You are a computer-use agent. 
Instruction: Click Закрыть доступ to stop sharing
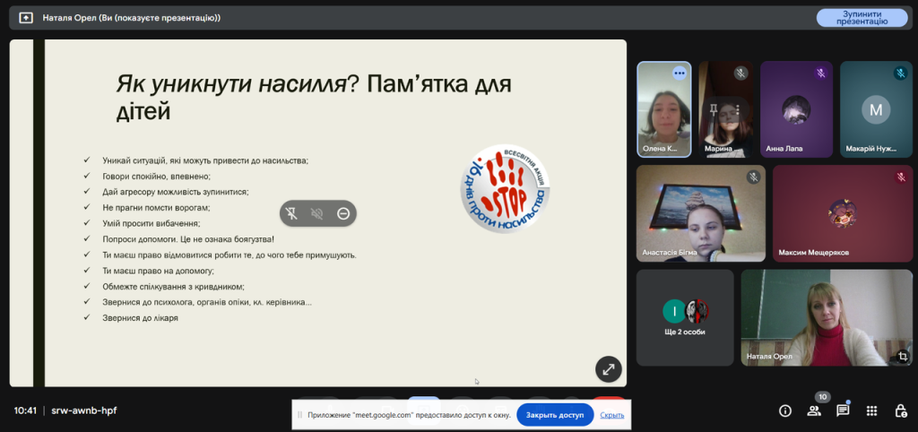554,415
